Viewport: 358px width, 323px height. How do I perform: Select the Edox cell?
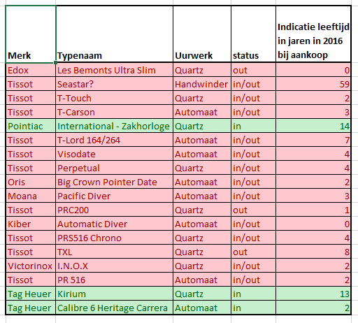point(31,70)
